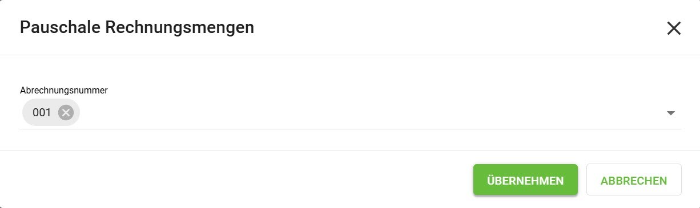Click the ÜBERNEHMEN button
This screenshot has width=700, height=208.
tap(525, 180)
